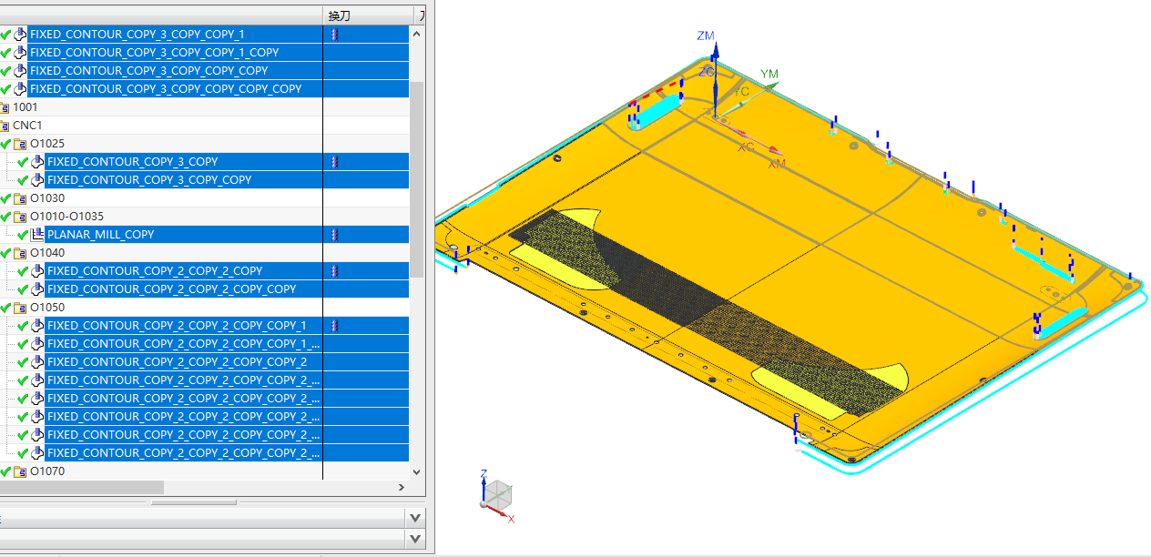Click the folder icon of program O1050

coord(20,308)
